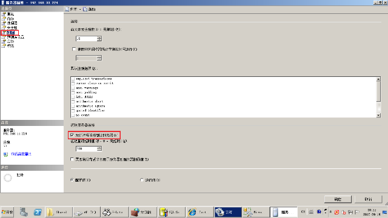Viewport: 388px width, 218px height.
Task: Toggle allow remote connections checkbox
Action: pos(72,135)
